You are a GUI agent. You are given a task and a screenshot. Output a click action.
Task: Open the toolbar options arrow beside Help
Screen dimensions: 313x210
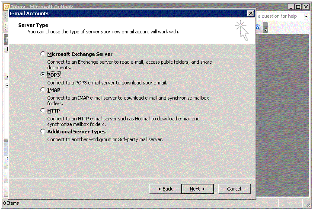tap(265, 28)
